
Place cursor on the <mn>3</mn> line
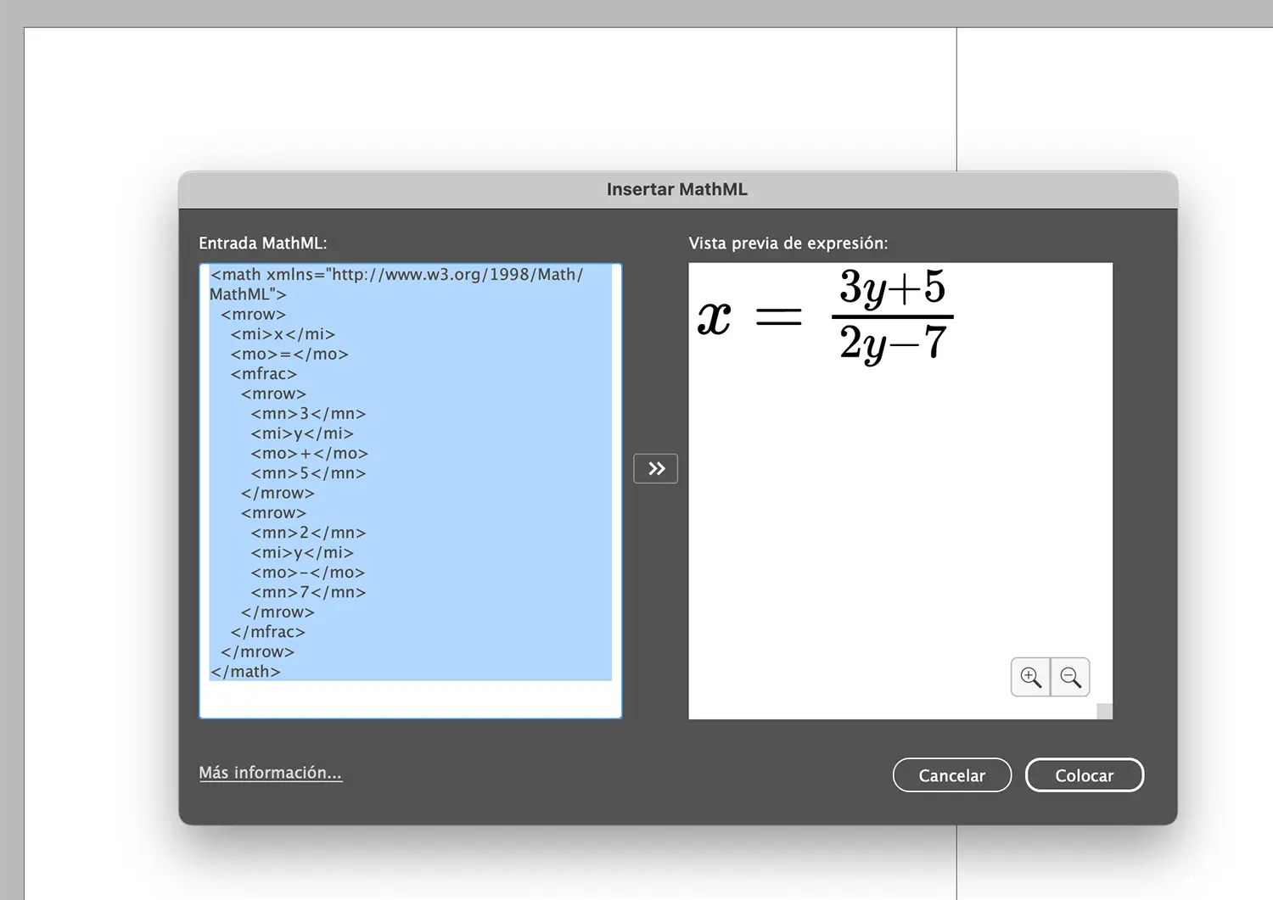coord(308,414)
